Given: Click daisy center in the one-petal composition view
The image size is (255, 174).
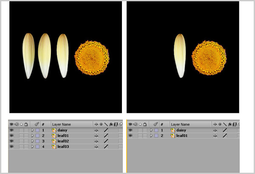Looking at the screenshot, I should pyautogui.click(x=209, y=58).
